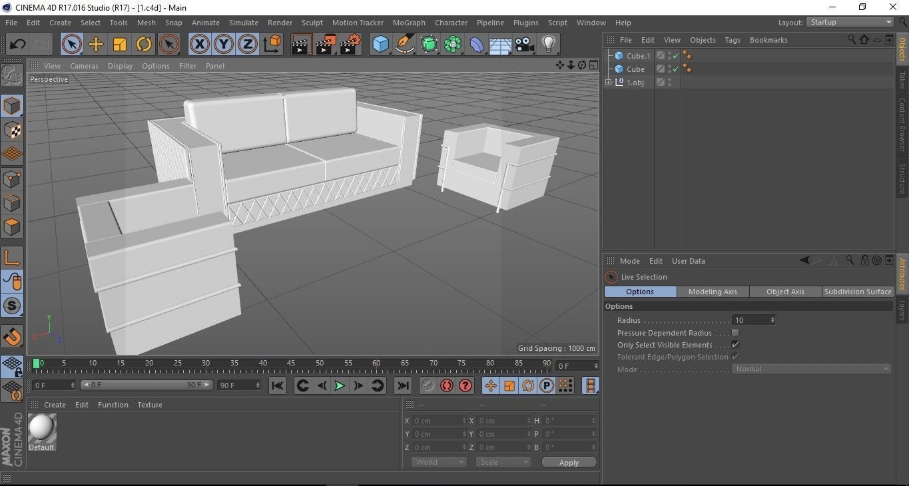Add a Cube primitive object
The image size is (909, 486).
[380, 45]
